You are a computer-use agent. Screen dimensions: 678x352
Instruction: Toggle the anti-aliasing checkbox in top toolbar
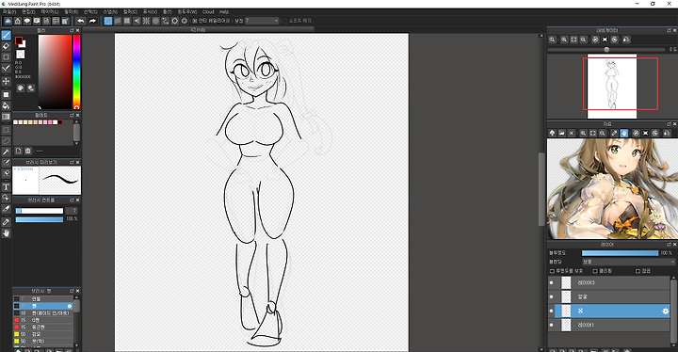tap(195, 21)
